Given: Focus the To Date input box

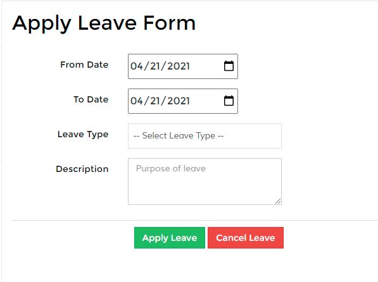Looking at the screenshot, I should [183, 101].
